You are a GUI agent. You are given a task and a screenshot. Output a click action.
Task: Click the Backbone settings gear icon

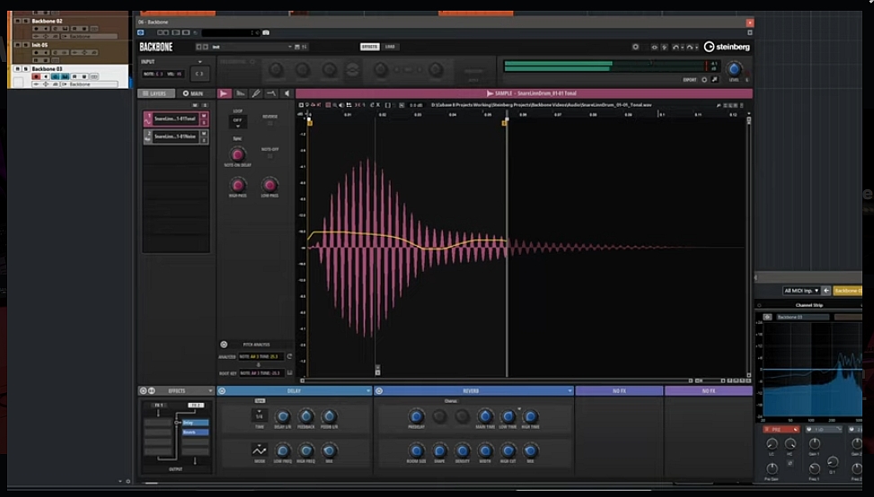635,47
